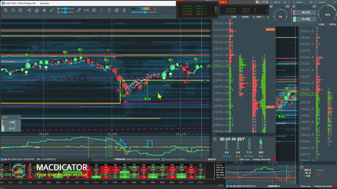Click the T & S window title

(x=223, y=2)
